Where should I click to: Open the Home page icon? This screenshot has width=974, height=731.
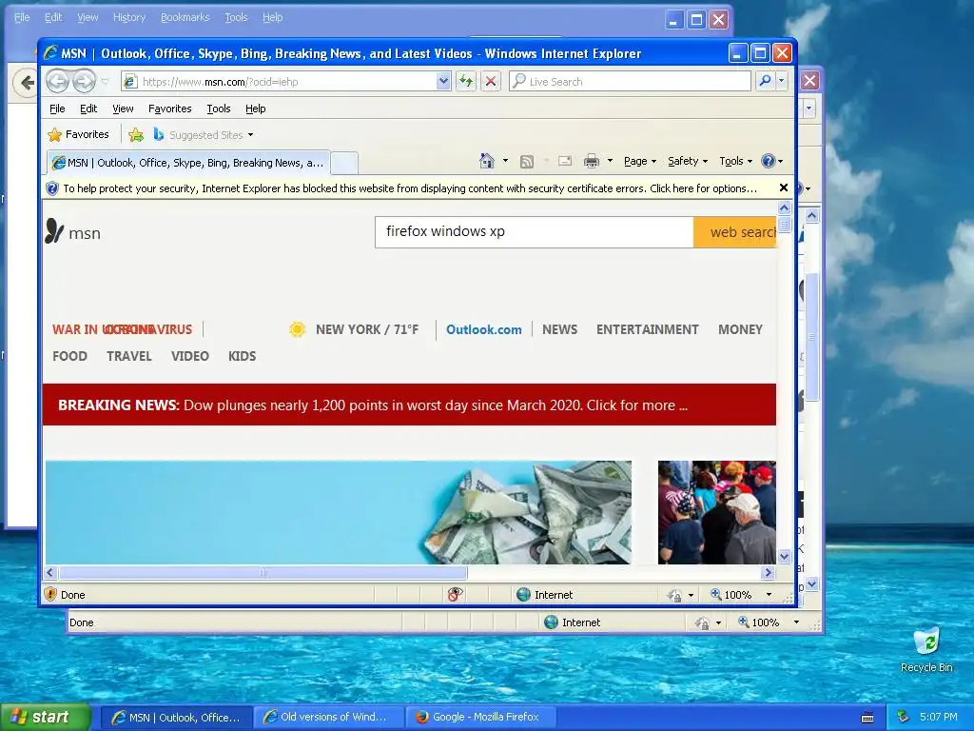[487, 161]
